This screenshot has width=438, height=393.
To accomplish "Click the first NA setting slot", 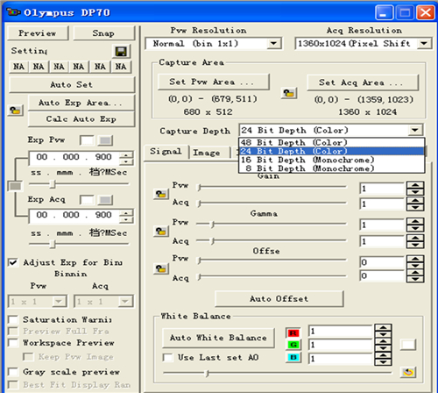I will coord(19,67).
